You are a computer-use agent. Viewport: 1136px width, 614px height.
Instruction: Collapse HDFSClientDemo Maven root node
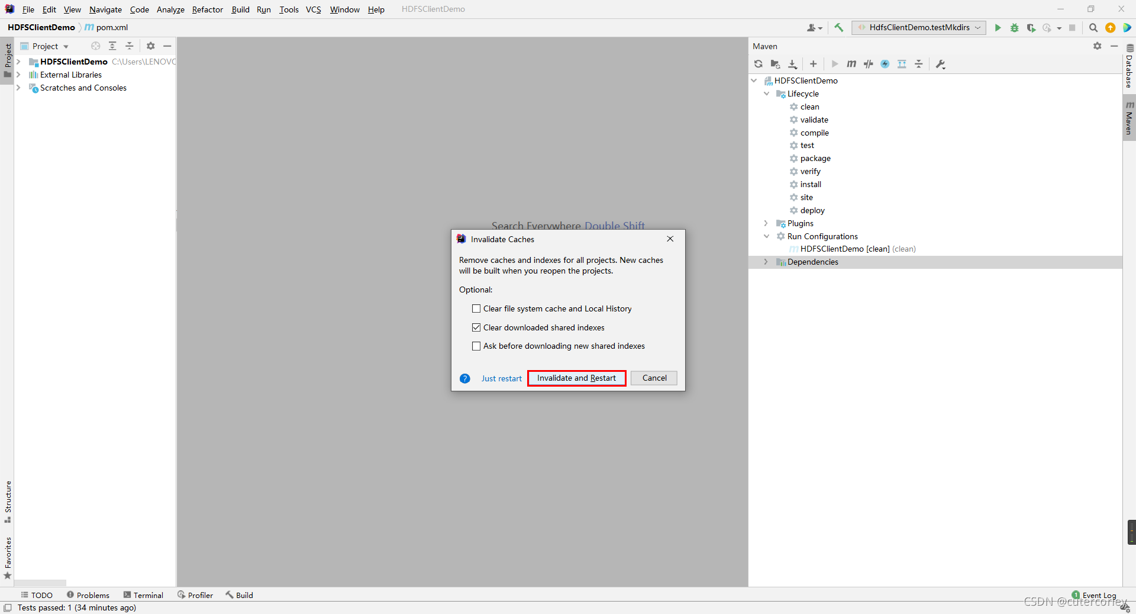point(754,81)
